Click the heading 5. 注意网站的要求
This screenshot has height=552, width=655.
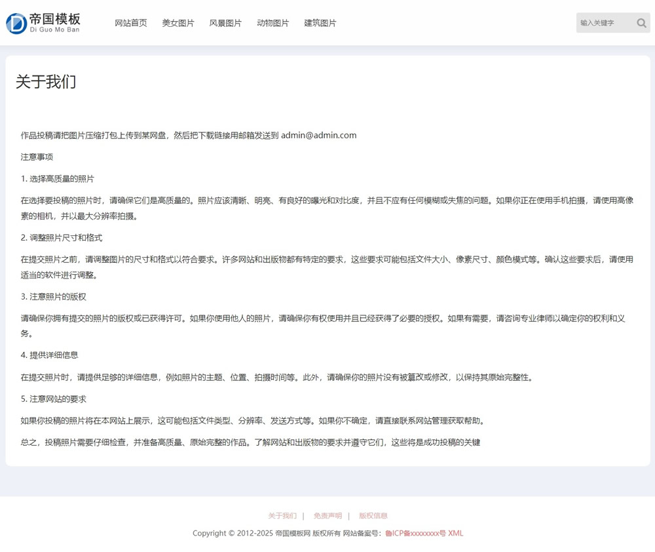(54, 399)
